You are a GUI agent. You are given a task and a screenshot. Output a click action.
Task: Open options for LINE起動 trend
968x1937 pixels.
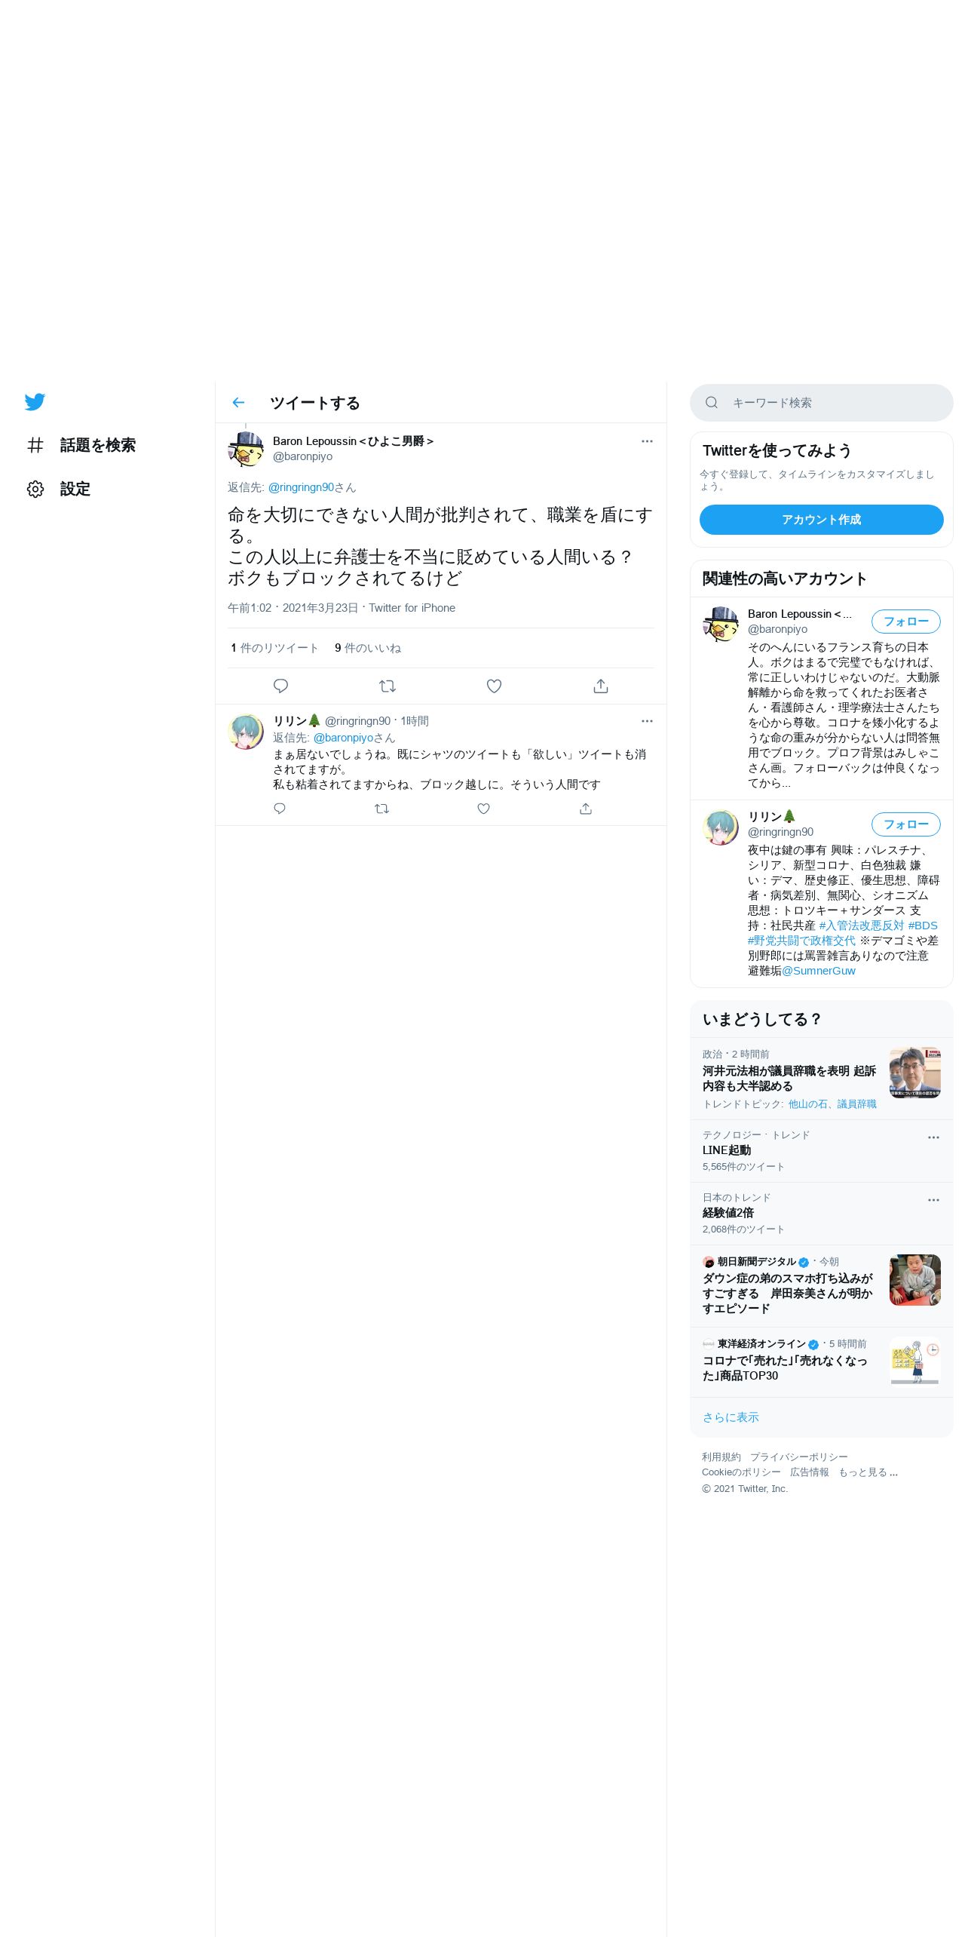933,1137
